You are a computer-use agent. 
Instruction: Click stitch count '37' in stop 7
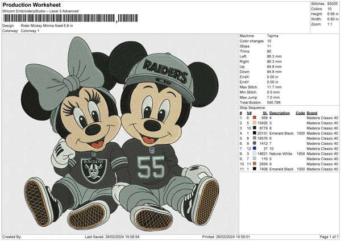click(x=265, y=148)
